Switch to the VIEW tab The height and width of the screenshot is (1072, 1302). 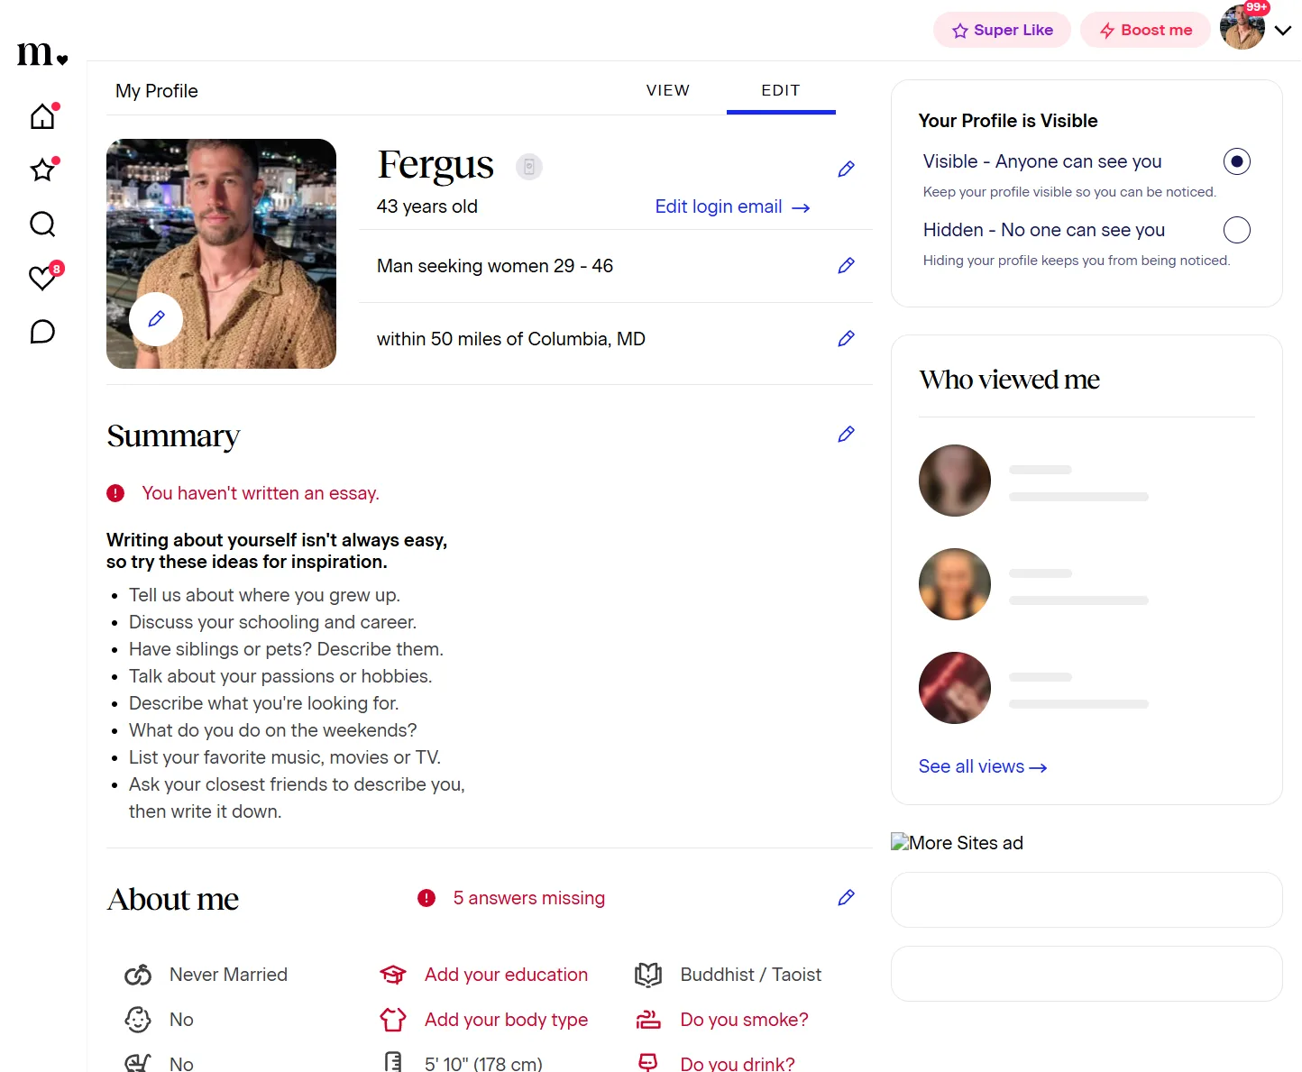(668, 90)
